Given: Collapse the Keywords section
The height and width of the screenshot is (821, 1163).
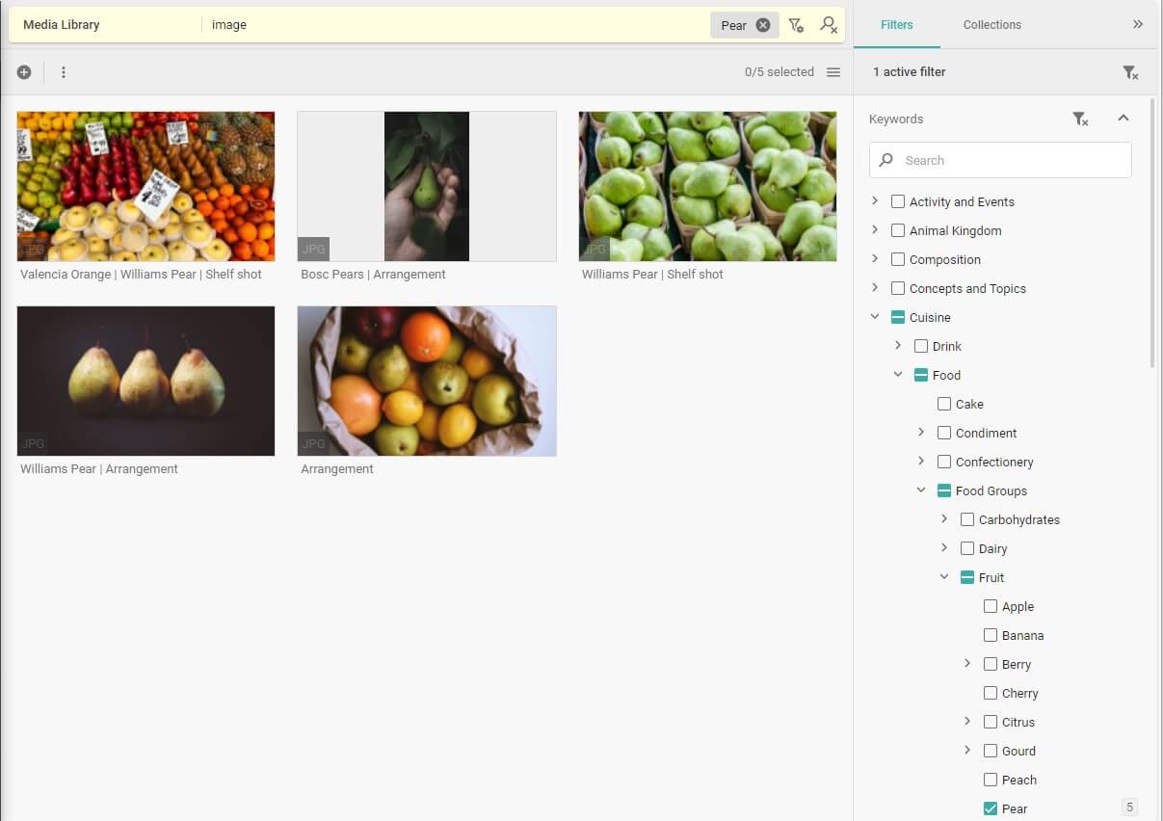Looking at the screenshot, I should (x=1123, y=119).
